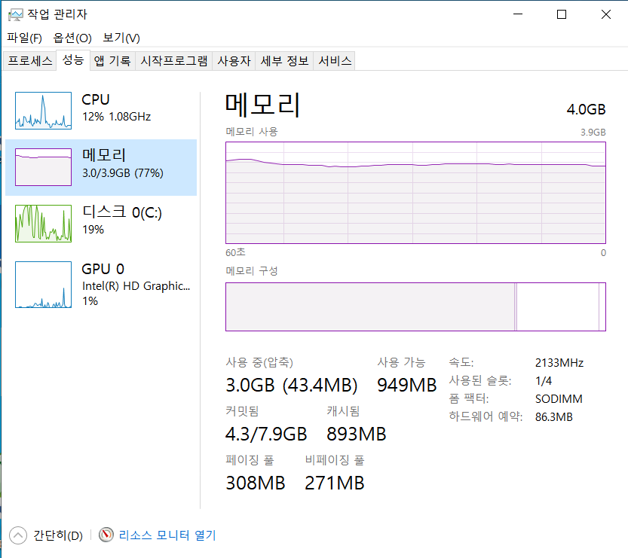Click the 12% 1.08GHz CPU reading

tap(117, 117)
